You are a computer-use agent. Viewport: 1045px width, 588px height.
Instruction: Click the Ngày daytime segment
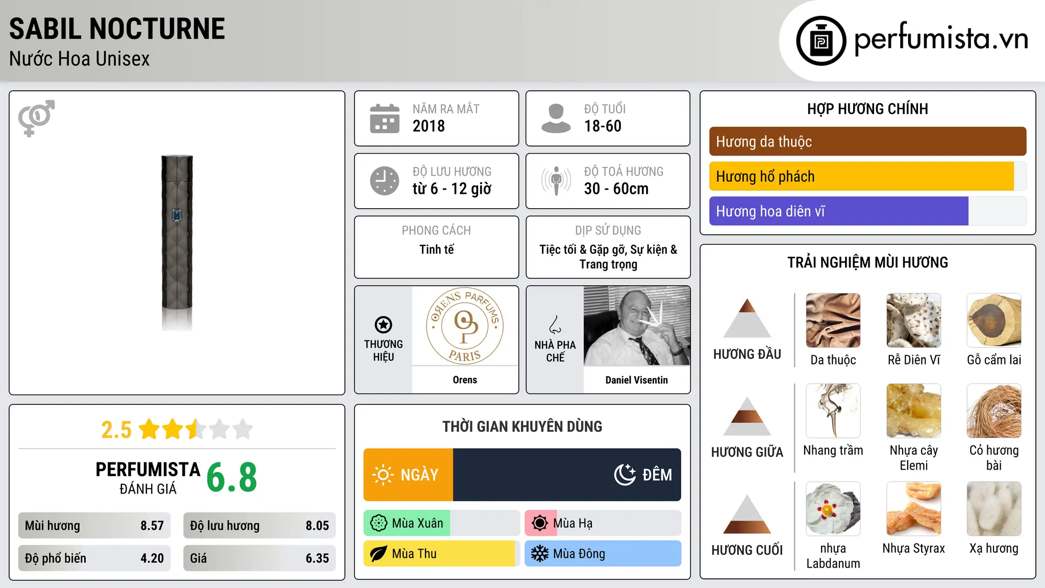(408, 475)
